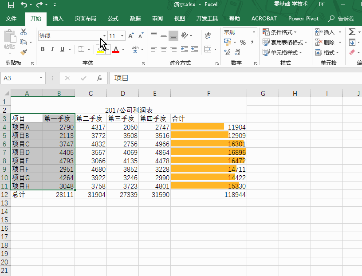Click the formula bar showing 项目

pyautogui.click(x=236, y=78)
